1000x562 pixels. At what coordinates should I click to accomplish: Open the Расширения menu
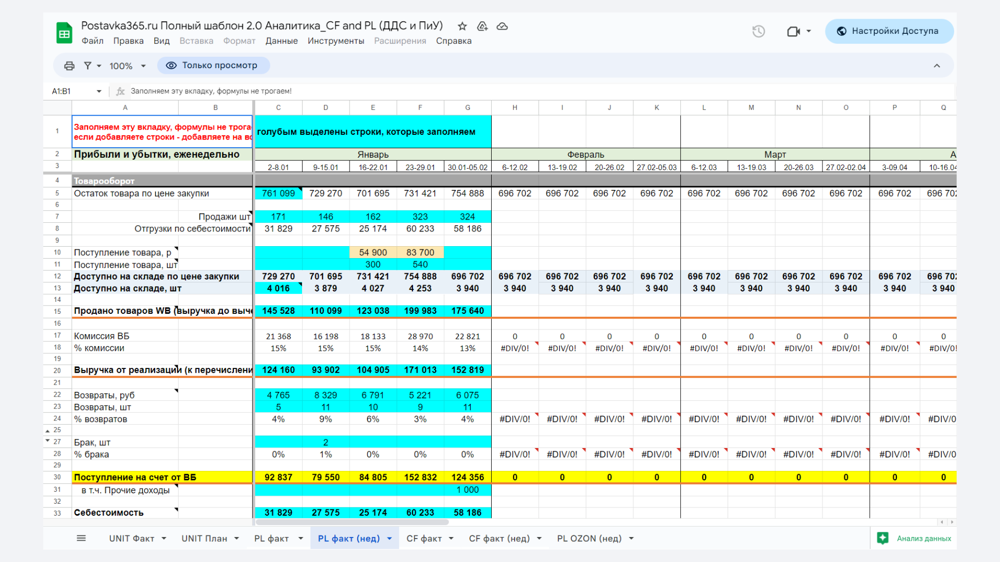(400, 41)
